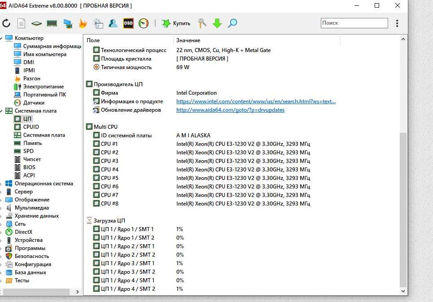Viewport: 433px width, 302px height.
Task: Open the Report page icon
Action: click(x=21, y=23)
